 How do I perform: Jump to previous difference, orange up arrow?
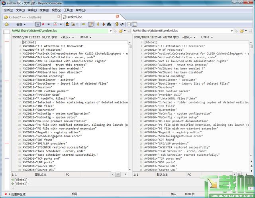click(104, 24)
